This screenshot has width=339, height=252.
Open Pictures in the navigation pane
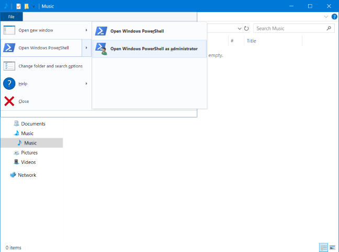click(29, 153)
